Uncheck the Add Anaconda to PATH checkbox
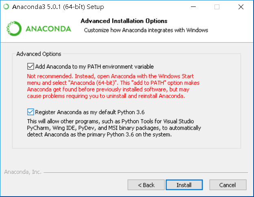The height and width of the screenshot is (197, 254). (31, 66)
